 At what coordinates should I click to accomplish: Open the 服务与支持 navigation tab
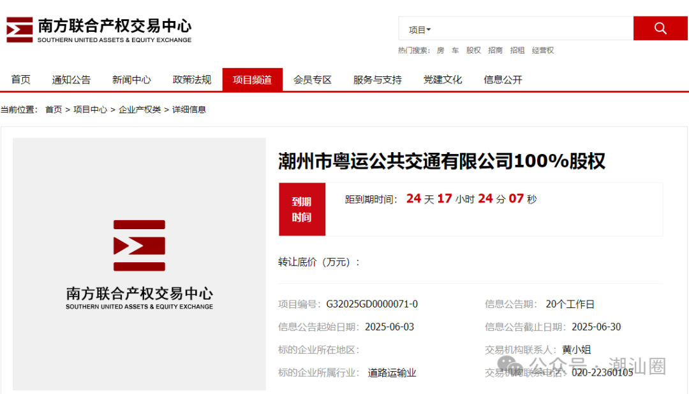pyautogui.click(x=378, y=80)
